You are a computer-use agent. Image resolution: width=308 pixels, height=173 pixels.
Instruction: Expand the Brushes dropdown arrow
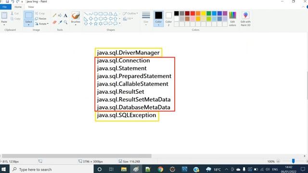76,25
